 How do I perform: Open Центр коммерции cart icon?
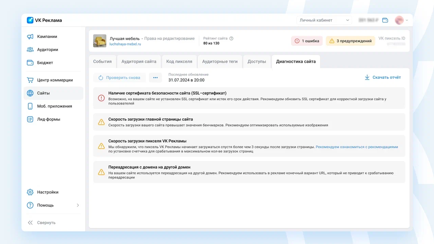tap(30, 80)
